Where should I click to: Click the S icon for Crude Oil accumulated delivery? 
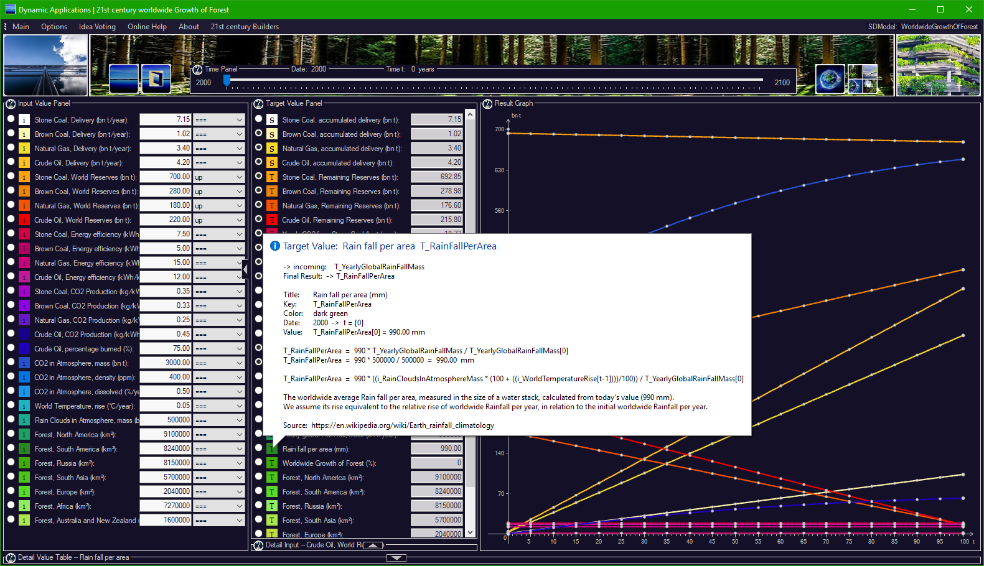pos(272,162)
